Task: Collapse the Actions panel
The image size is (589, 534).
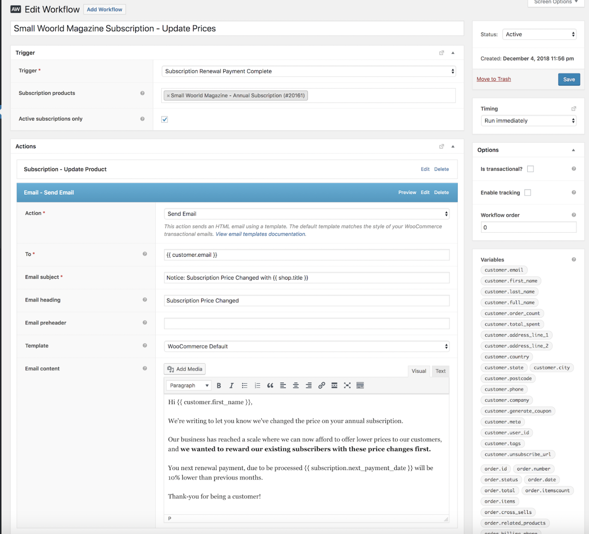Action: pyautogui.click(x=453, y=146)
